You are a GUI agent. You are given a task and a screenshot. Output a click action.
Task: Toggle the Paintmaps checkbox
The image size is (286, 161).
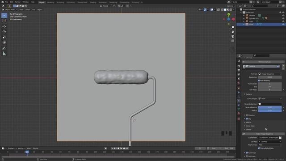pos(247,153)
